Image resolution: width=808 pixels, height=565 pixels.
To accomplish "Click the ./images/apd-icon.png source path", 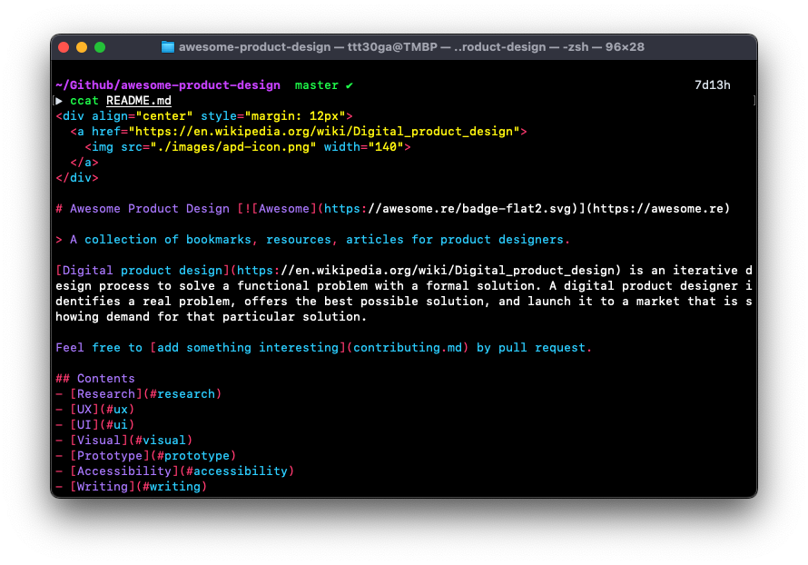I will click(x=233, y=147).
